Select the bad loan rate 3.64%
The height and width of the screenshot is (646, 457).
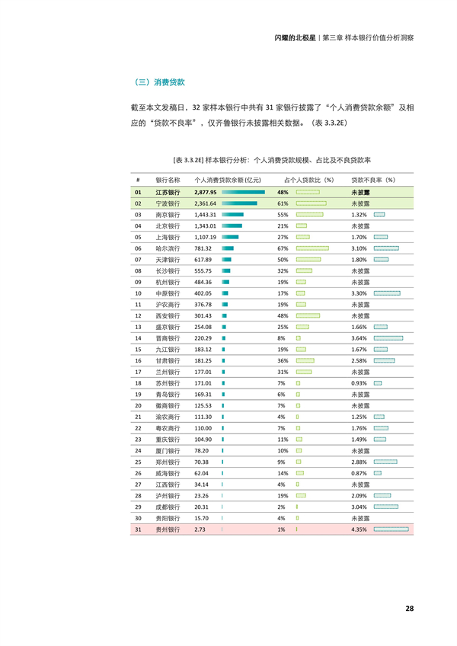359,338
